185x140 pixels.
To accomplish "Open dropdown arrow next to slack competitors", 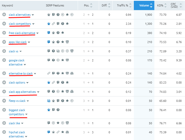I will [33, 24].
